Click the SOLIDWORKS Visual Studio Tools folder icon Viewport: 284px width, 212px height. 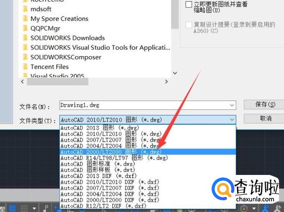[x=25, y=47]
